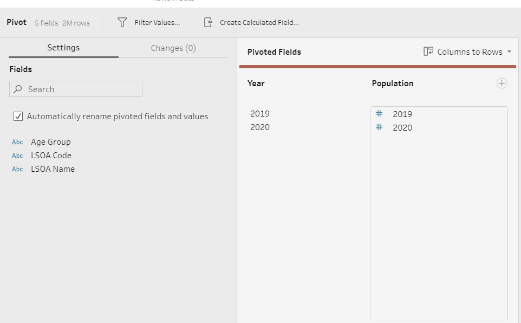Click the Abc type icon beside LSOA Name

coord(17,169)
